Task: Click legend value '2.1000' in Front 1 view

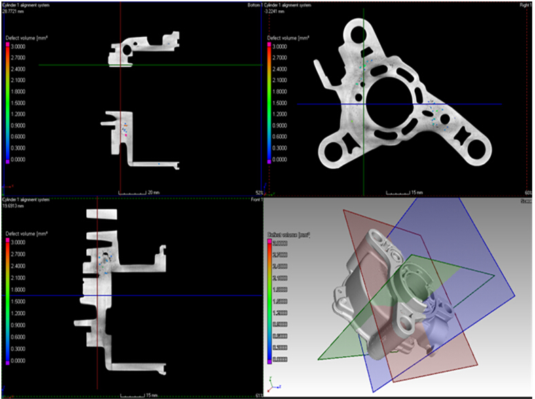Action: click(x=18, y=278)
